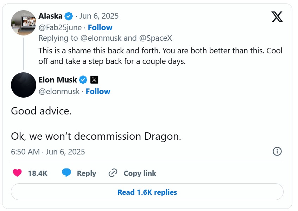Click the Alaska display name
298x211 pixels.
coord(50,16)
